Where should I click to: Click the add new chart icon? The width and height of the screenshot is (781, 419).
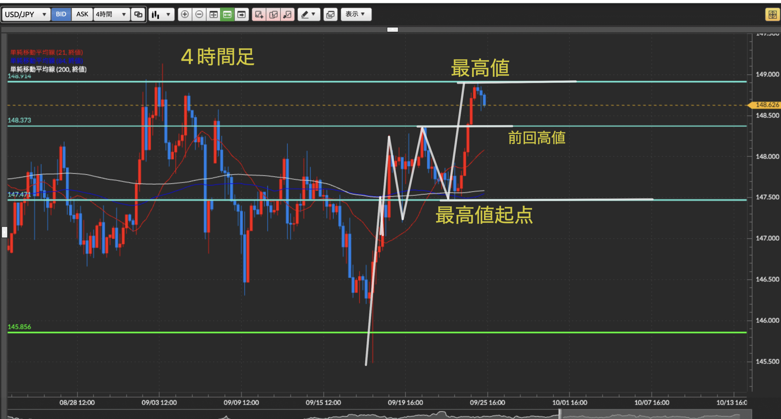coord(259,14)
